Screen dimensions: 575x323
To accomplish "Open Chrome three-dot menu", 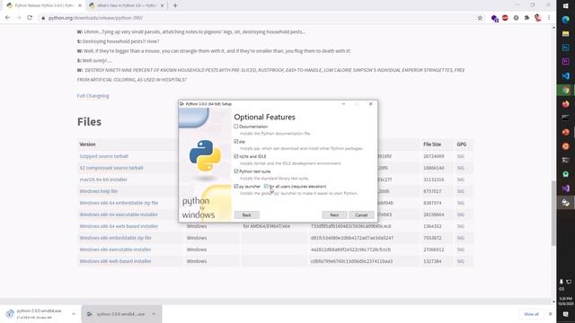I will point(549,18).
